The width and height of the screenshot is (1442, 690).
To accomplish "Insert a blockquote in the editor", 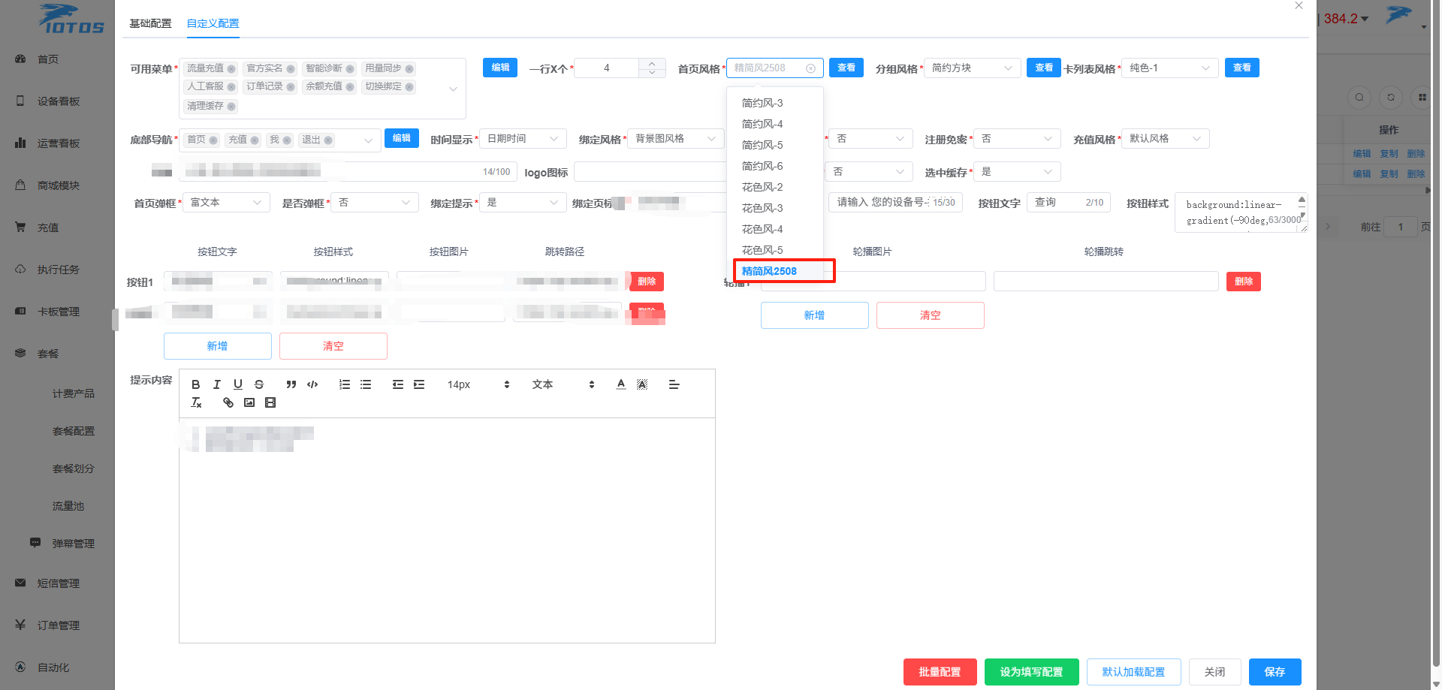I will (x=291, y=384).
